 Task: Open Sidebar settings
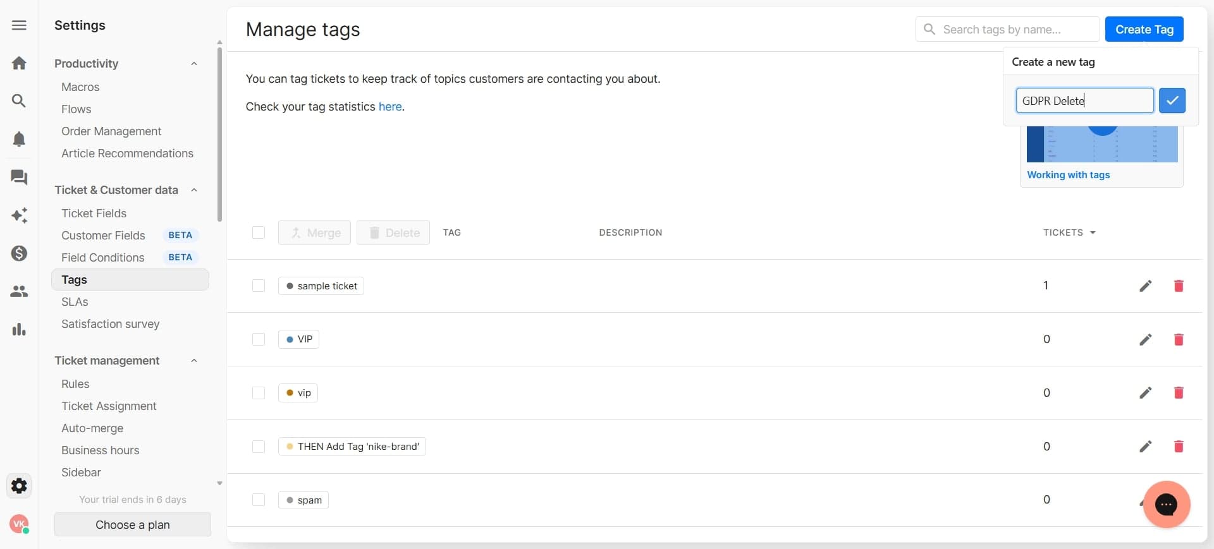tap(81, 473)
